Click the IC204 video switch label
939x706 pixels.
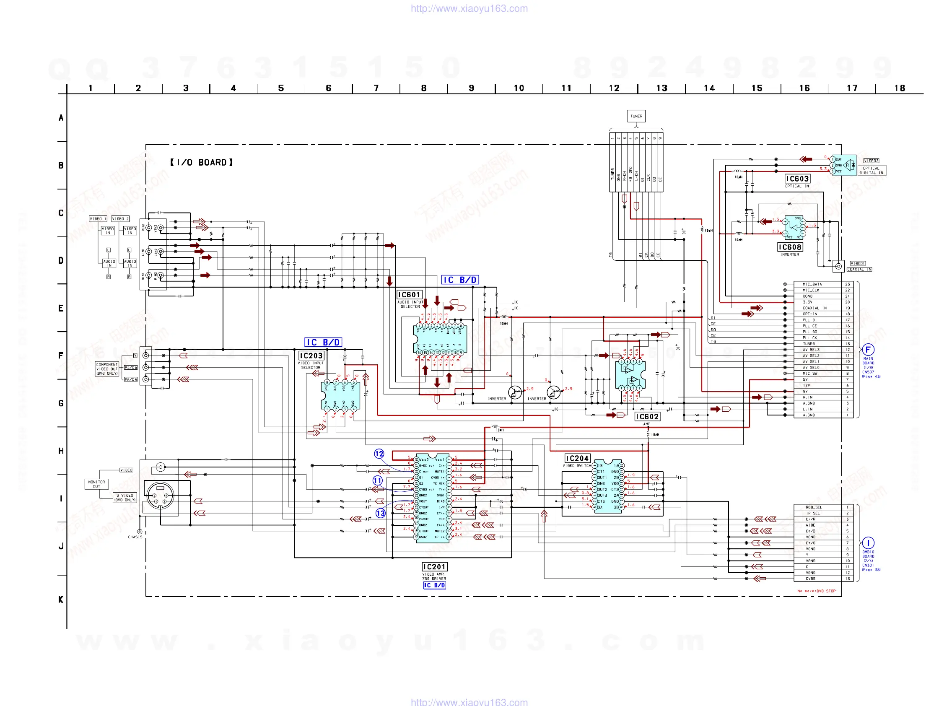tap(577, 458)
